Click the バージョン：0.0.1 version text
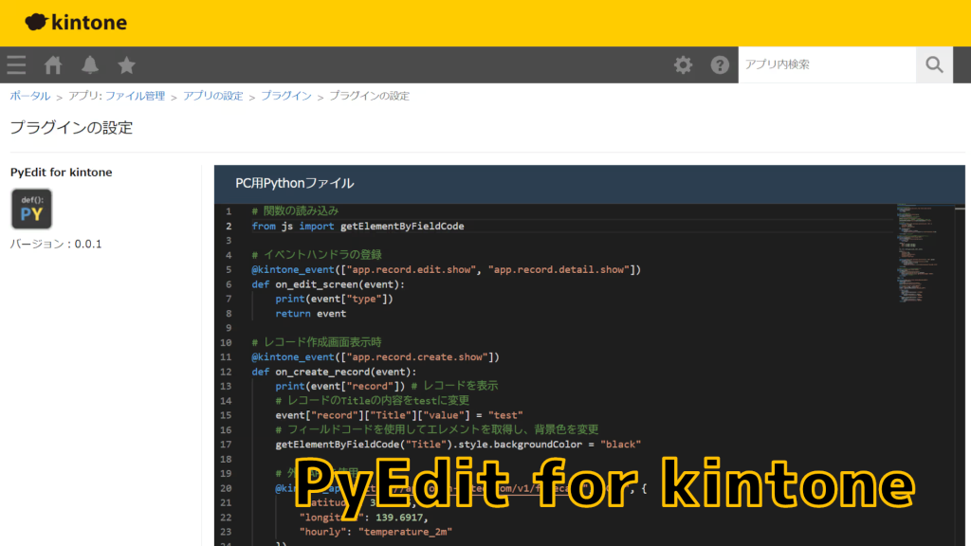The image size is (971, 546). point(56,244)
